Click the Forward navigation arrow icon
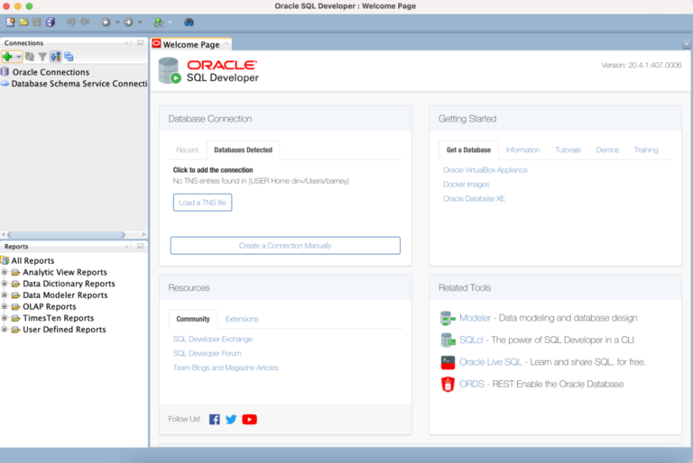 [128, 22]
